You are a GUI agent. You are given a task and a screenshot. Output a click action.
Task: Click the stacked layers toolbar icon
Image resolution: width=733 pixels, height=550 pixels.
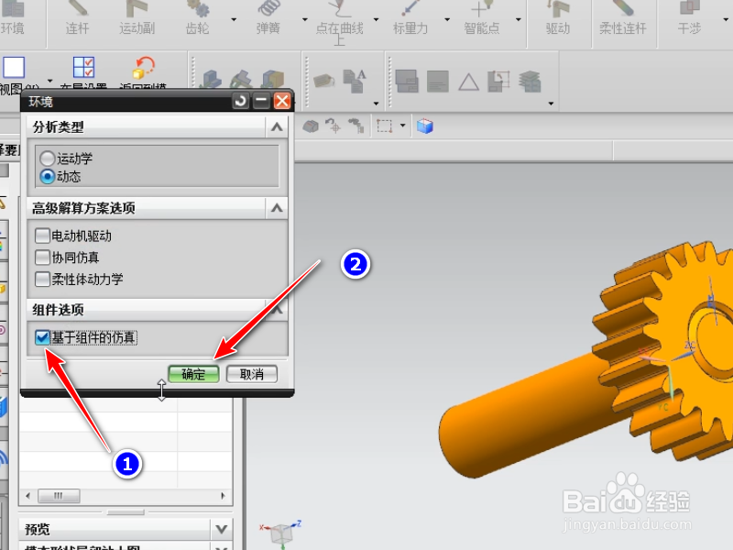pyautogui.click(x=530, y=82)
